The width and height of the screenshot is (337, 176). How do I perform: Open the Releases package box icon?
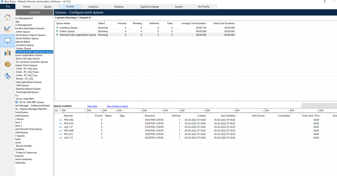pos(7,64)
